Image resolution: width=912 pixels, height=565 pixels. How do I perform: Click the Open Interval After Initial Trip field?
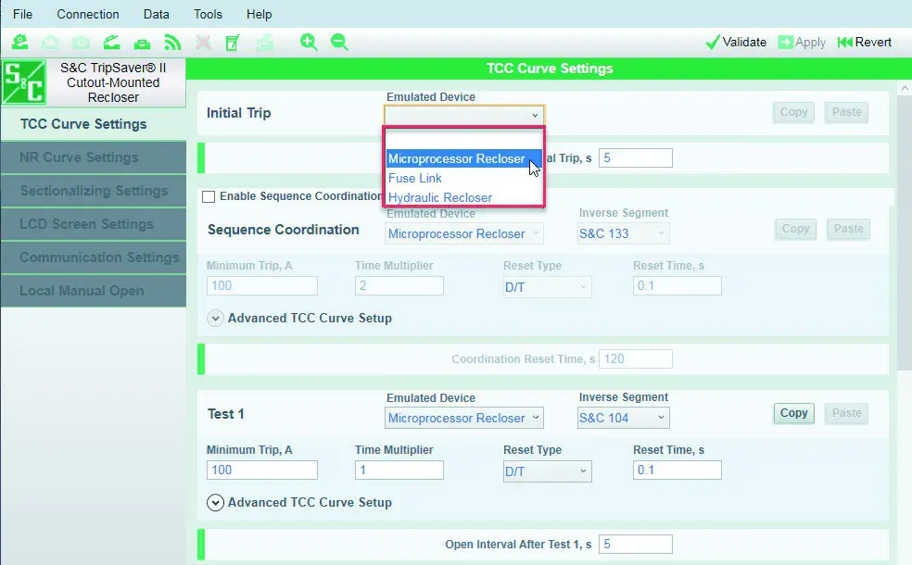click(635, 158)
